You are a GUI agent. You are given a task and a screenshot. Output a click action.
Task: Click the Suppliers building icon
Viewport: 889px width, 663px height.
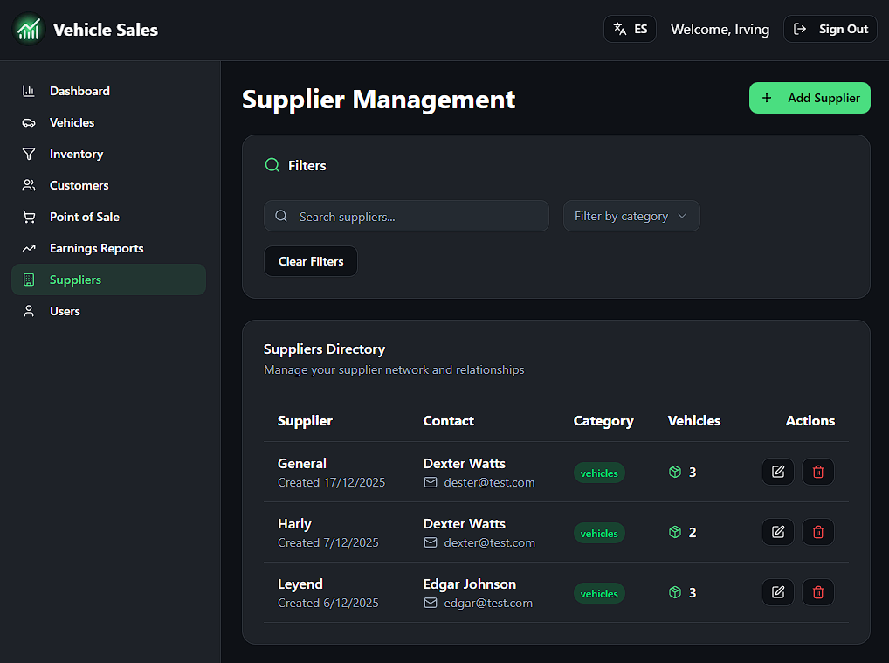[x=29, y=280]
